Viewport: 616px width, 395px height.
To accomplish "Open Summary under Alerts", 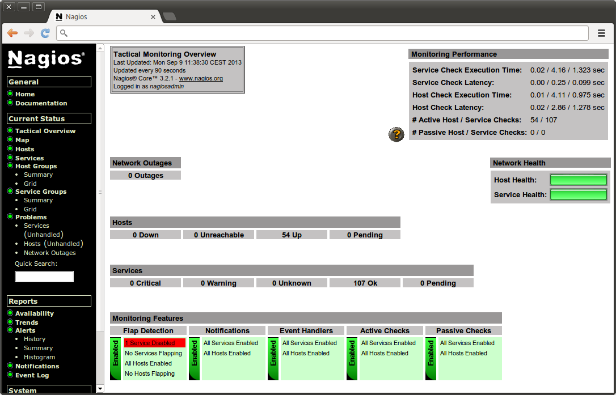I will click(x=38, y=349).
